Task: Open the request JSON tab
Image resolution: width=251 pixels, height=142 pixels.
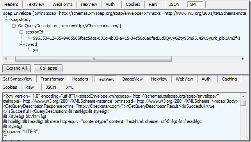Action: click(x=174, y=4)
